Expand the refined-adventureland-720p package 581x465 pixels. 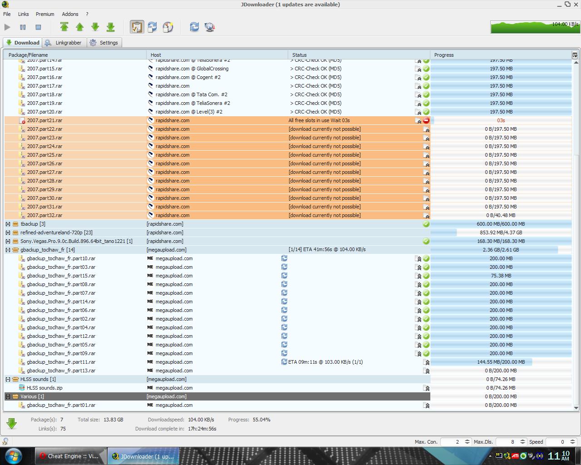8,232
